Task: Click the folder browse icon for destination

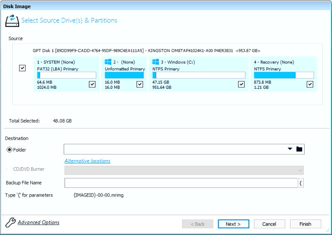Action: 299,149
